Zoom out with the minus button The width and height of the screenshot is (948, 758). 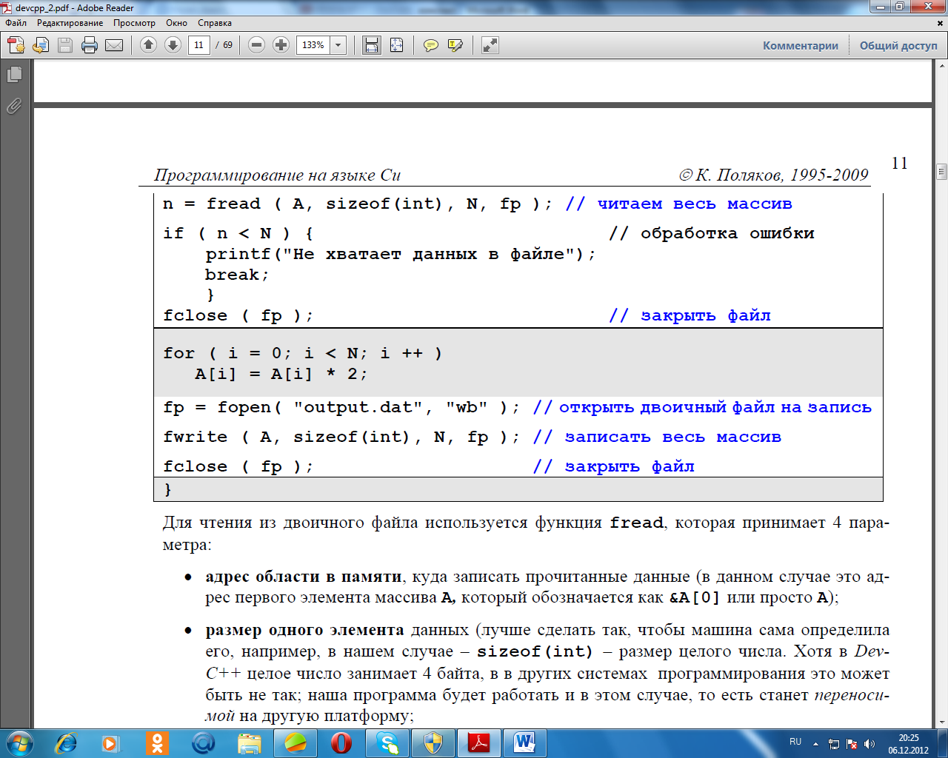[x=256, y=45]
